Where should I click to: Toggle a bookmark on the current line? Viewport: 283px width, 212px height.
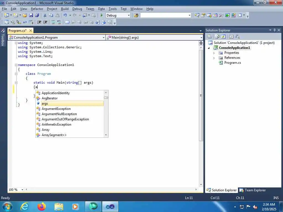pos(67,22)
